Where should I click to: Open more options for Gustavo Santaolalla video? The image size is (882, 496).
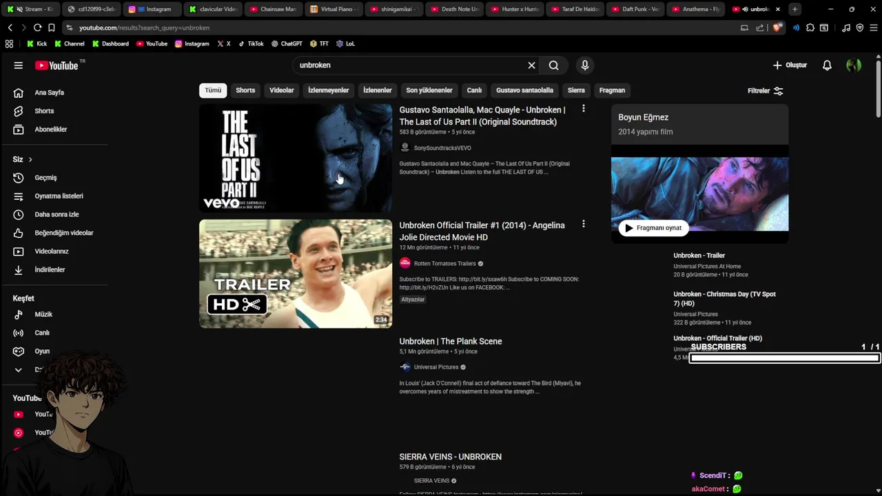click(584, 109)
